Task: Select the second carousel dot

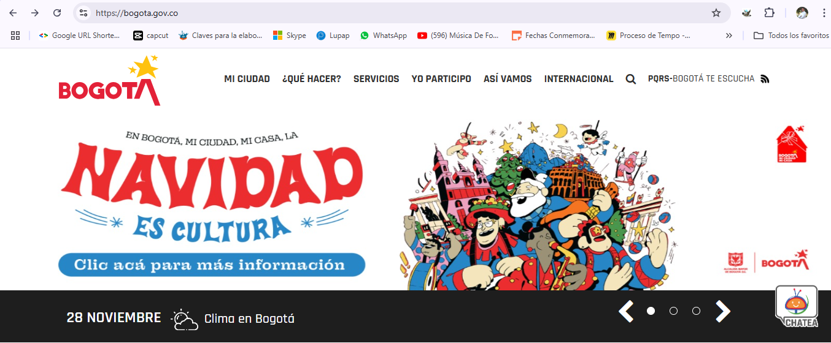Action: coord(673,311)
